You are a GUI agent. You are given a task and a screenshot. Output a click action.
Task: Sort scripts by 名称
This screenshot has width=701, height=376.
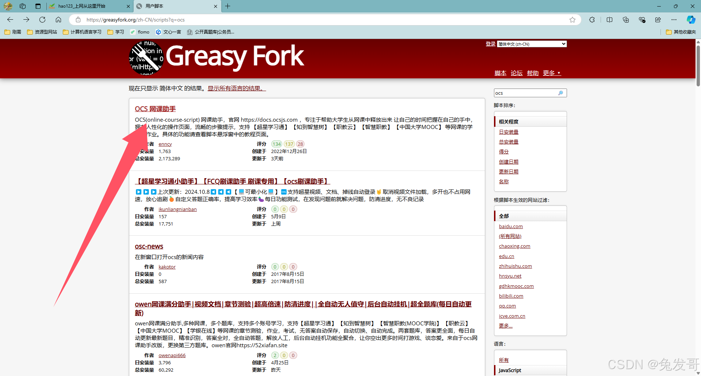click(504, 181)
